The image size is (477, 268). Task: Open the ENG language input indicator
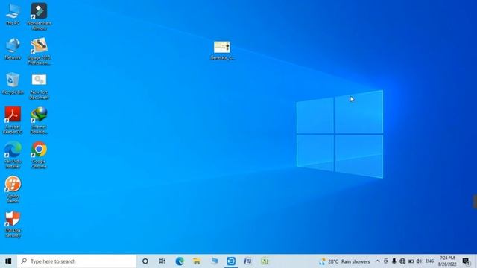pos(429,261)
